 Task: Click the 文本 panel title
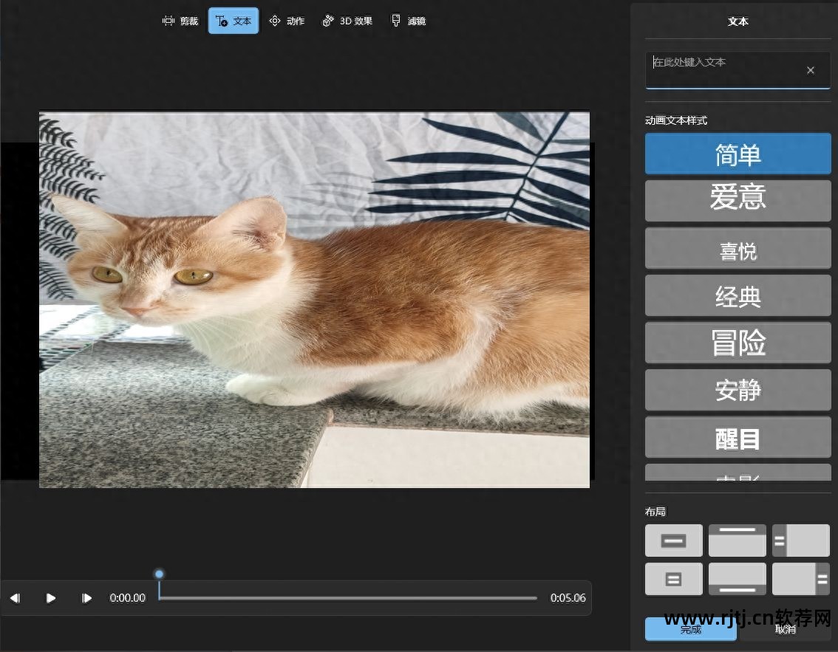pos(738,21)
